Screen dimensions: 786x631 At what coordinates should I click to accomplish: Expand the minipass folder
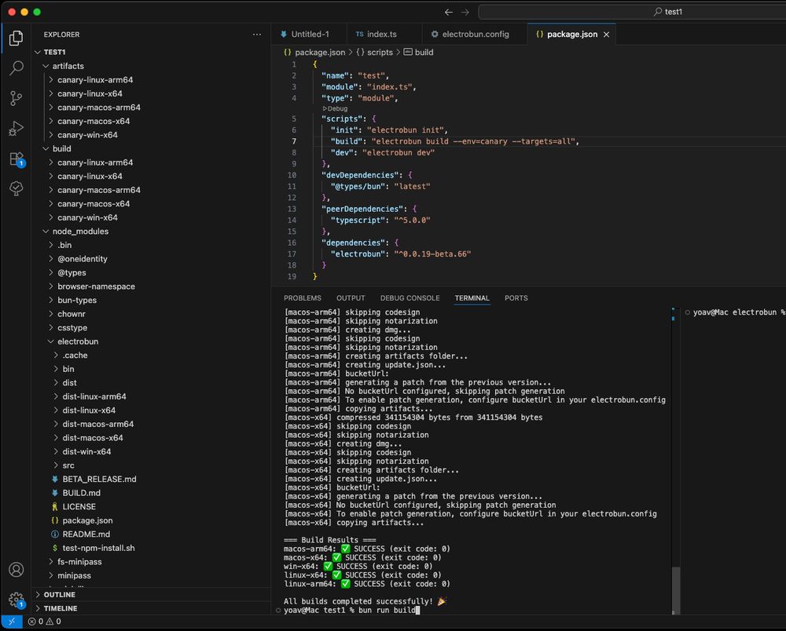150,575
